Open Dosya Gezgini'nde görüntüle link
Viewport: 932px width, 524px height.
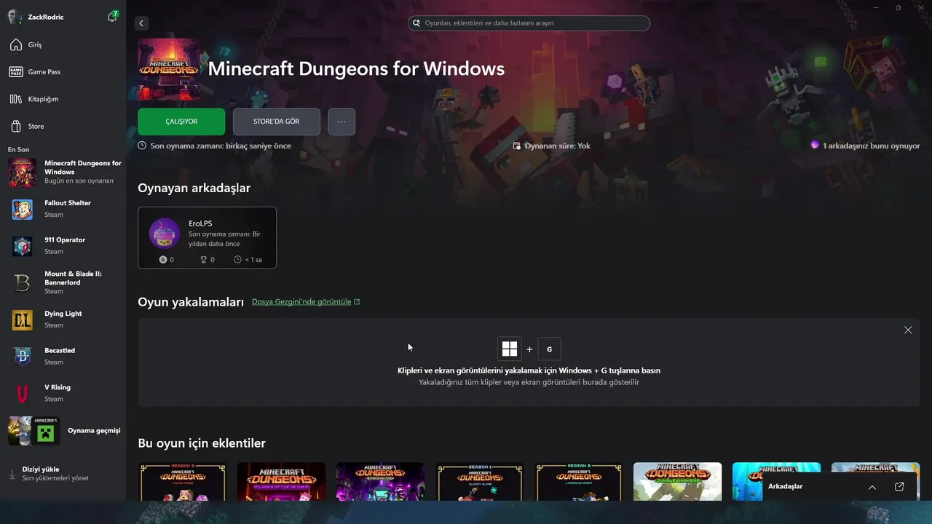tap(306, 301)
